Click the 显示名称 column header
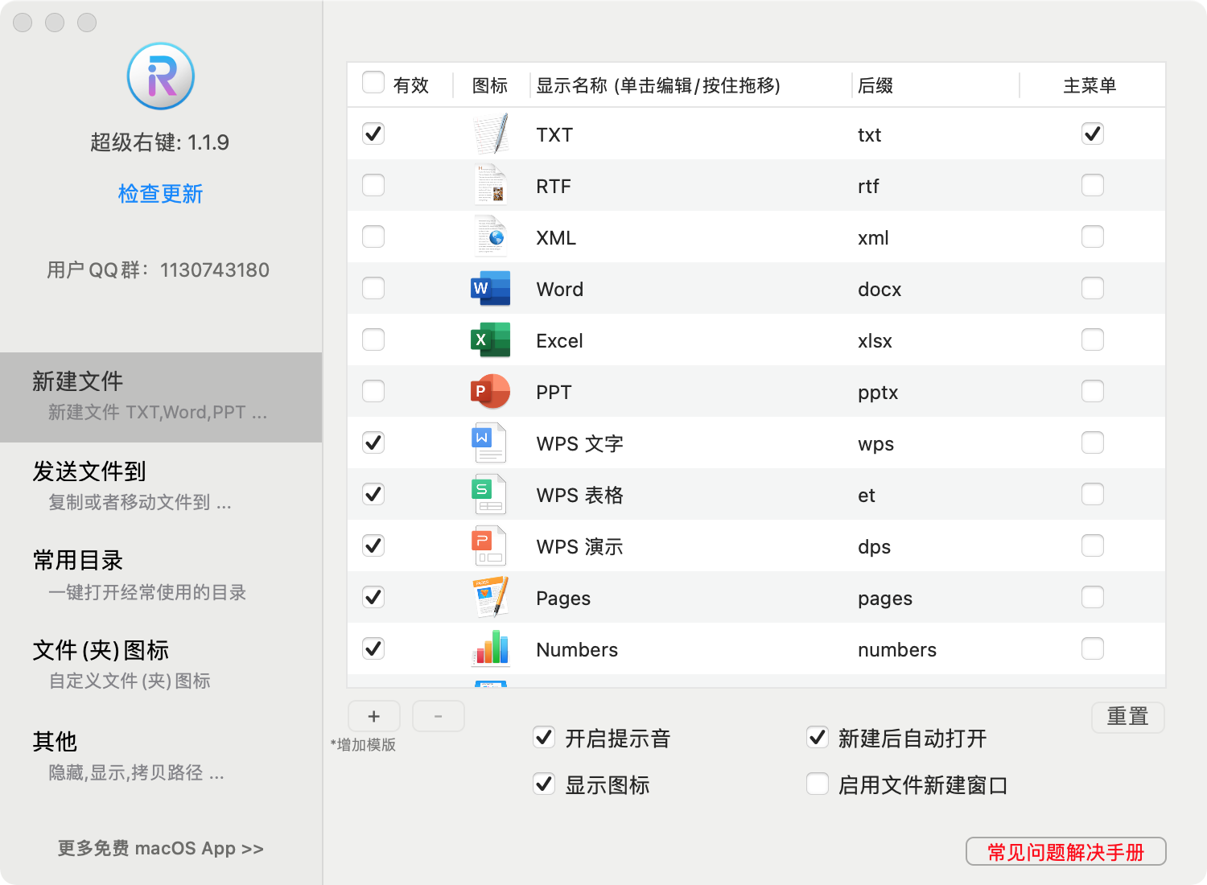 658,85
